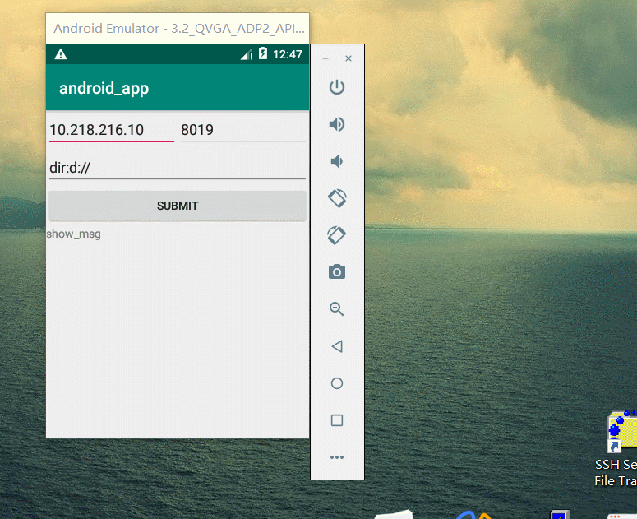Screen dimensions: 637x519
Task: Tap the Overview square button
Action: coord(337,420)
